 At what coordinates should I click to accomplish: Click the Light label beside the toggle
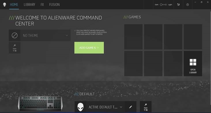(170, 5)
